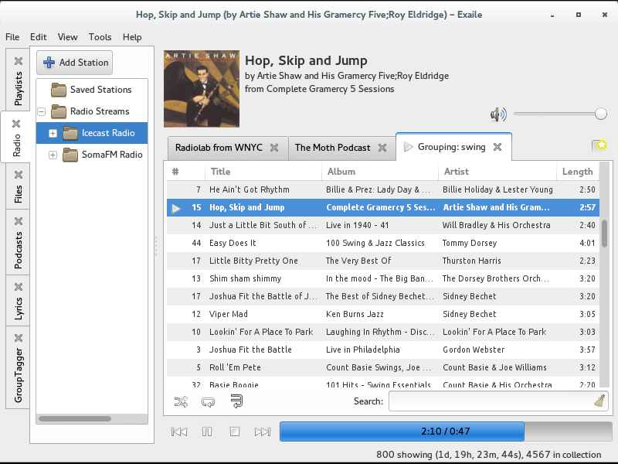
Task: Click the volume slider knob
Action: click(x=601, y=114)
